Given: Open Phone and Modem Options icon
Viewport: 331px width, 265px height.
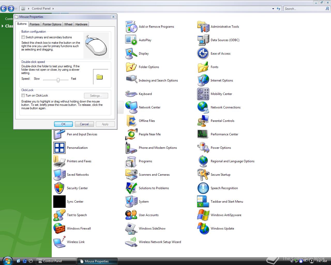Looking at the screenshot, I should (131, 148).
